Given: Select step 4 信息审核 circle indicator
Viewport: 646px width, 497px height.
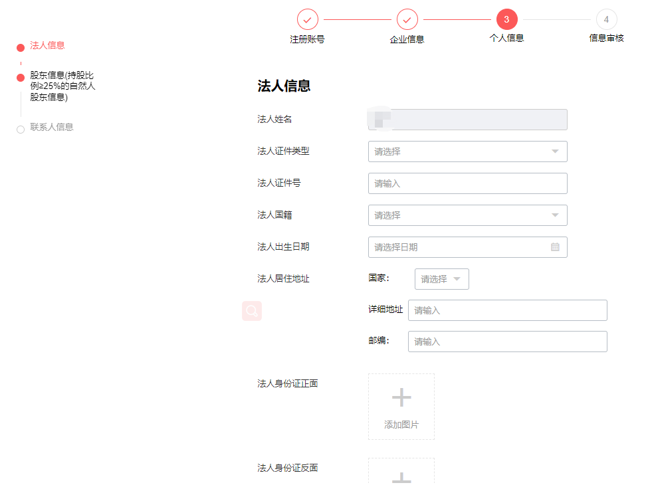Looking at the screenshot, I should click(606, 19).
